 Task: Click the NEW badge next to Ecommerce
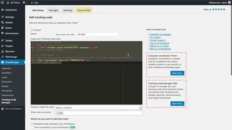(72, 127)
